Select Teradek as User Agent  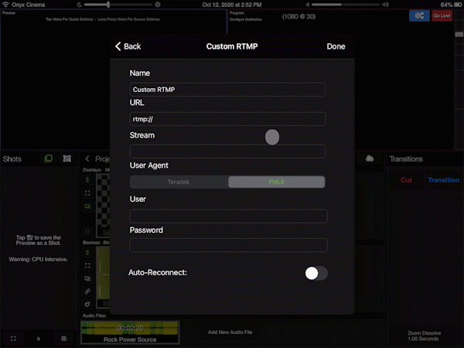point(179,182)
